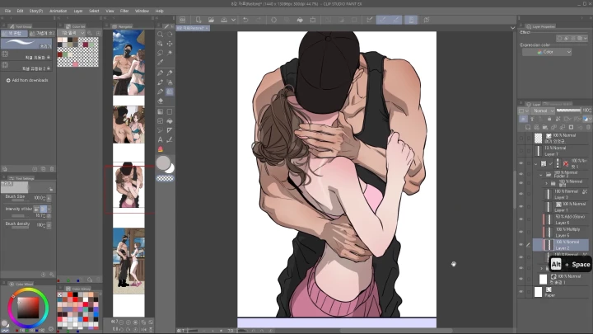Click the main drawing color swatch
Viewport: 593px width, 334px height.
tap(163, 163)
